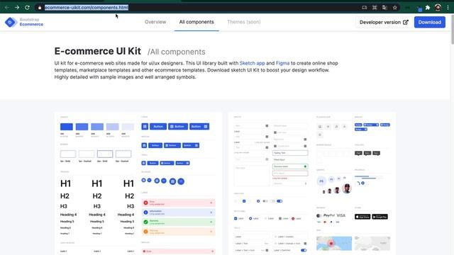
Task: Open the Themes (soon) tab
Action: pos(244,22)
